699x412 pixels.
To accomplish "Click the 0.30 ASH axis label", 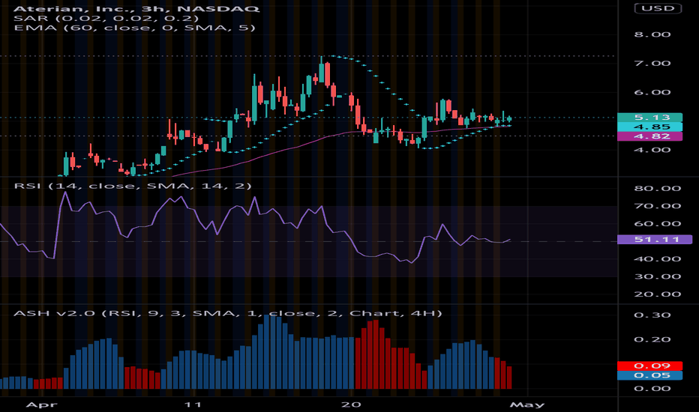I will (652, 315).
